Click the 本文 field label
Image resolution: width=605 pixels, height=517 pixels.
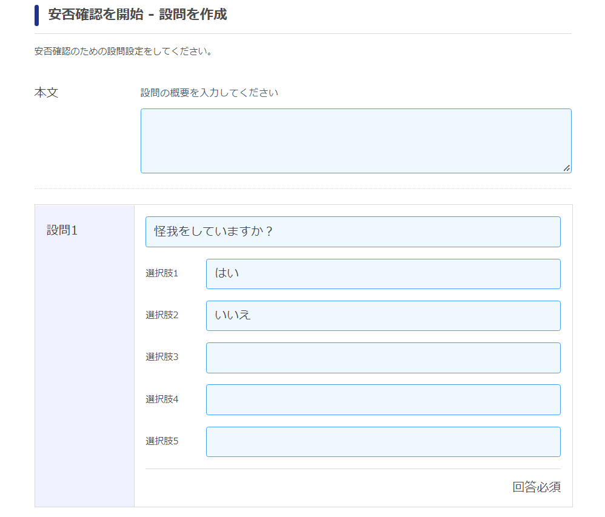pos(46,93)
